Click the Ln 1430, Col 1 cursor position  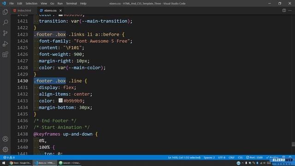coord(184,157)
